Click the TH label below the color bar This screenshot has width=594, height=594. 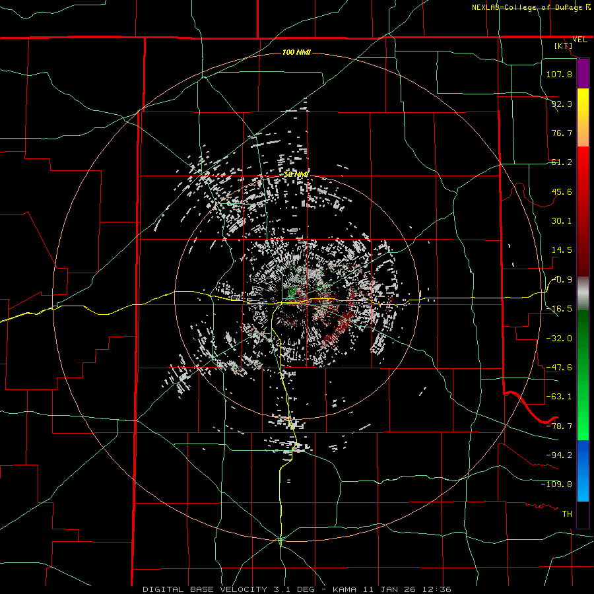(567, 513)
